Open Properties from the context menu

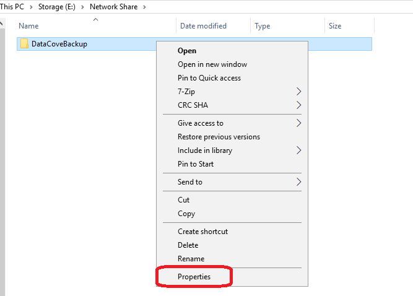(x=194, y=277)
